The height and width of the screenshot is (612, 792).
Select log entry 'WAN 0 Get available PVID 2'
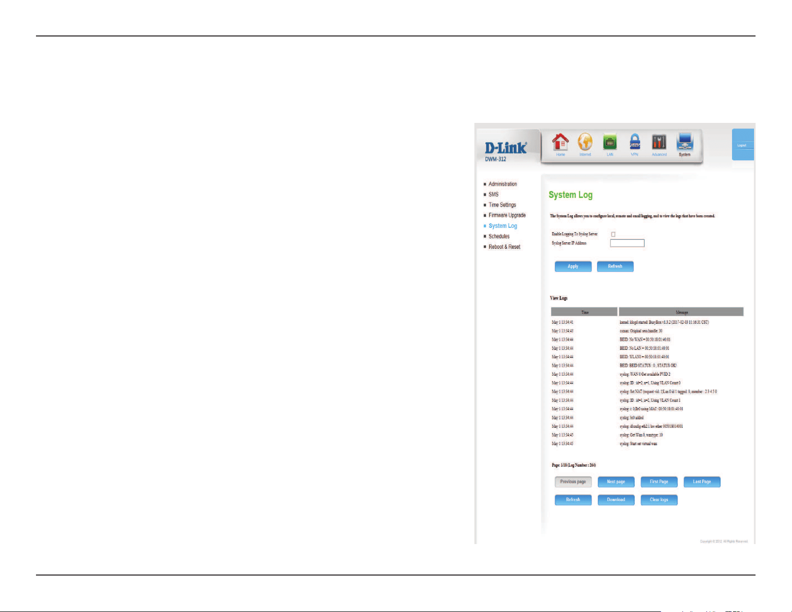[645, 374]
